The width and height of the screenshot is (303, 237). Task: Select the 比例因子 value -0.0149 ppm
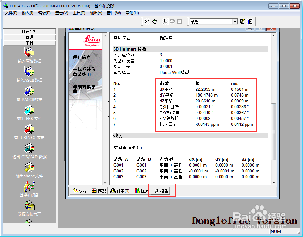point(207,124)
